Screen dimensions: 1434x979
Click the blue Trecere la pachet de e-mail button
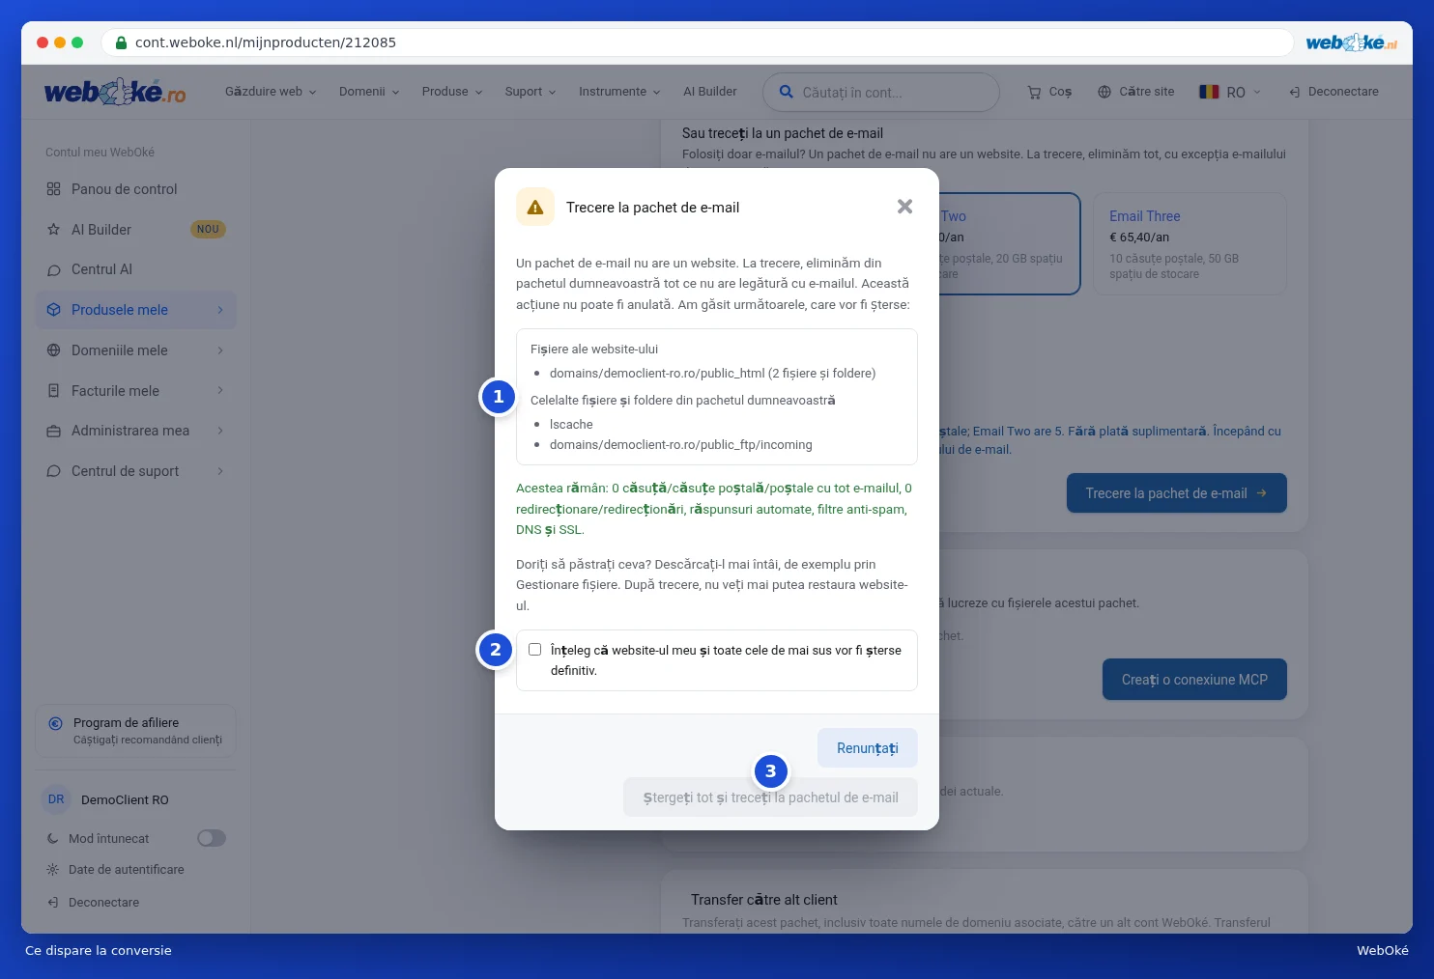click(1176, 493)
